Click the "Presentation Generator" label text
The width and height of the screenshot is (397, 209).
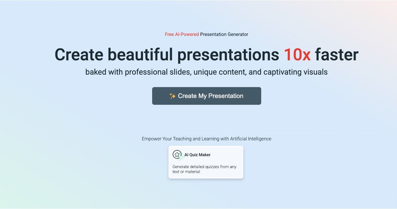pos(224,34)
